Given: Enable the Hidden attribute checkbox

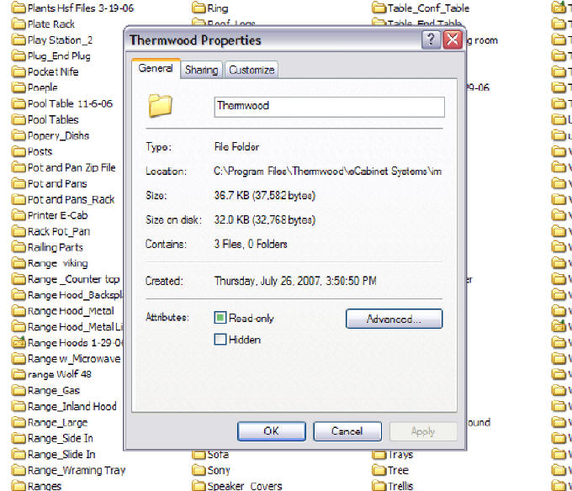Looking at the screenshot, I should tap(220, 340).
